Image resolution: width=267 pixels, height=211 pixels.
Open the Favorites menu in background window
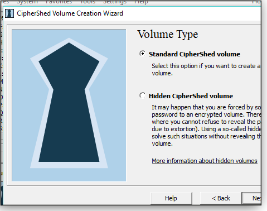coord(59,2)
